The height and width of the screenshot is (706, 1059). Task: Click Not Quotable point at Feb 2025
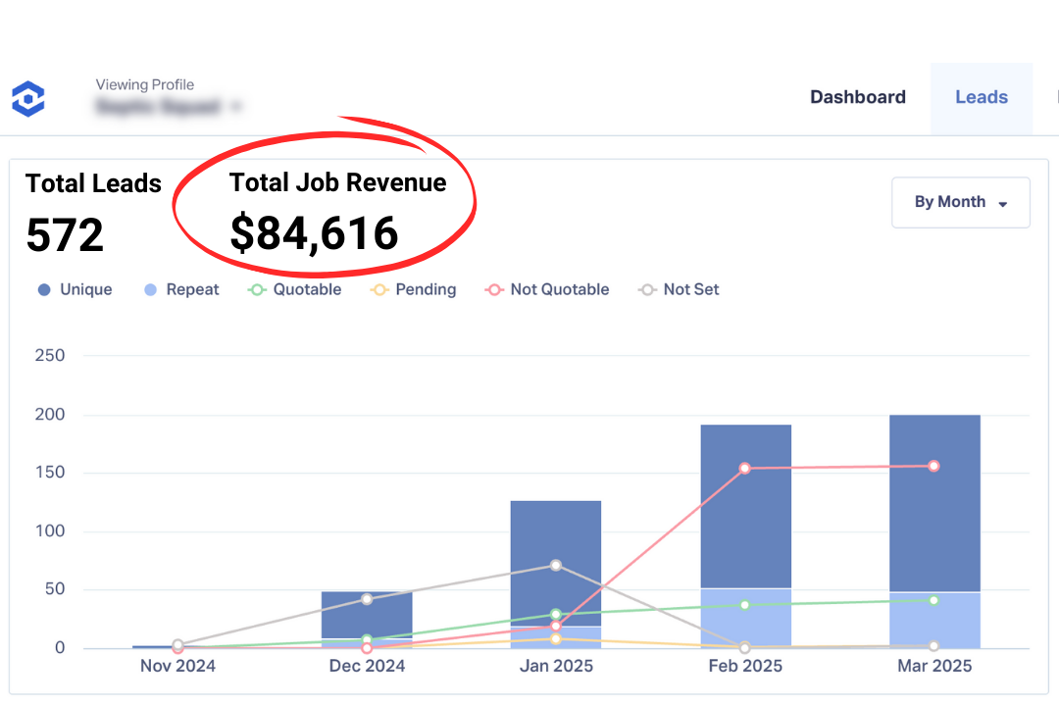pos(745,468)
